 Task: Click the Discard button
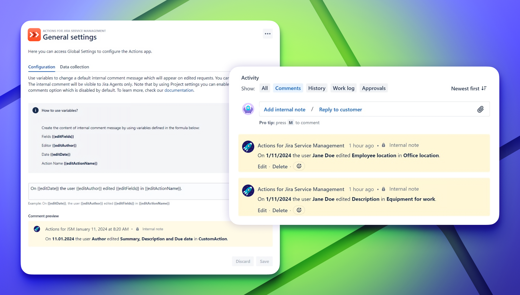[x=243, y=261]
